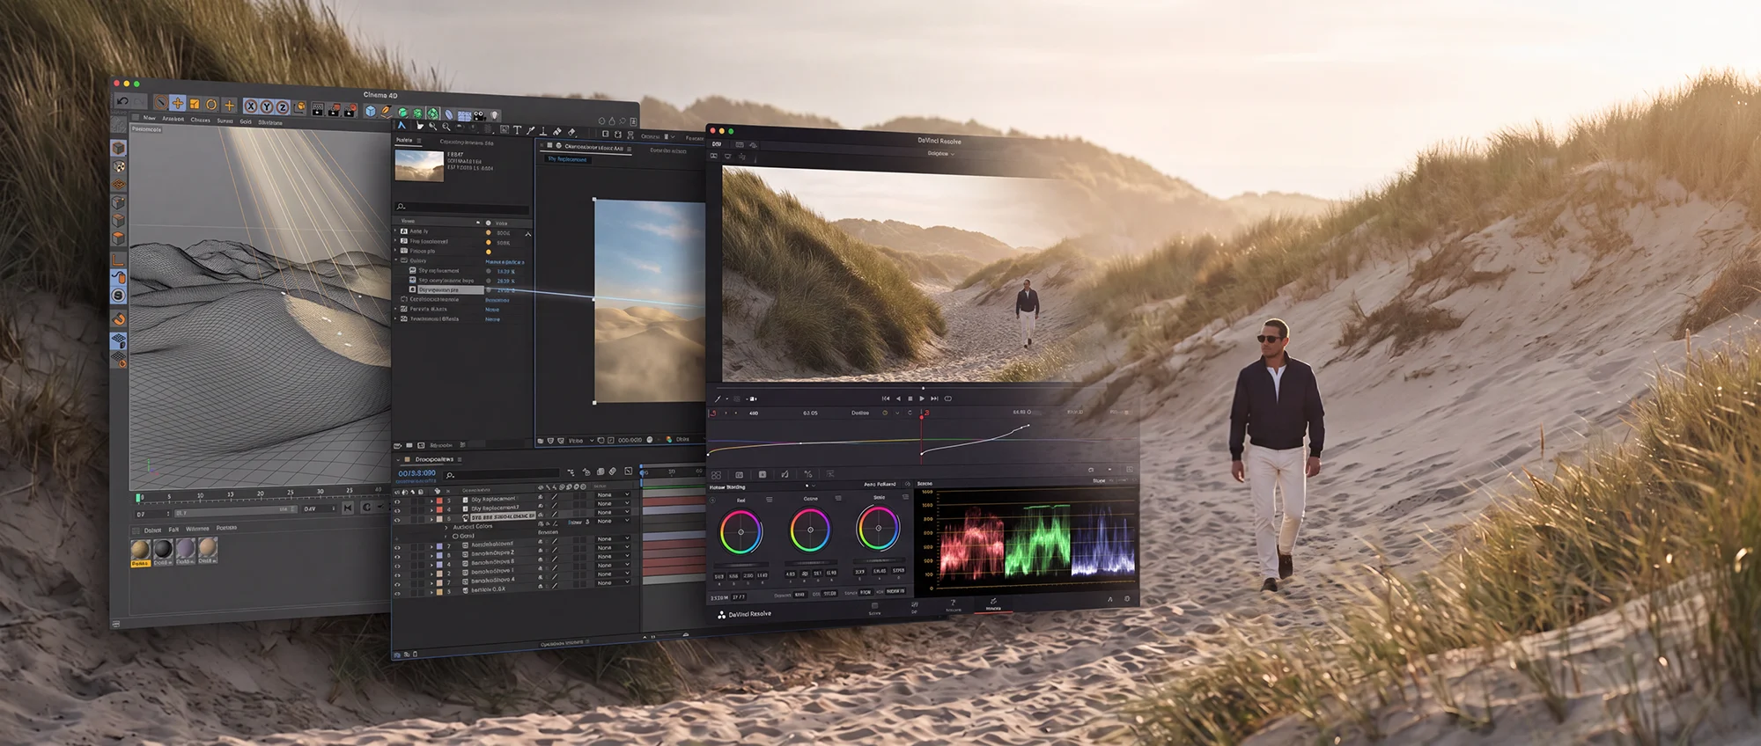Click the leftmost color wheel in DaVinci Resolve
Image resolution: width=1761 pixels, height=746 pixels.
pyautogui.click(x=741, y=531)
